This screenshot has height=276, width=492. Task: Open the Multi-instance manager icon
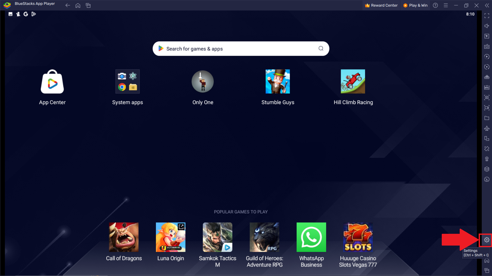tap(487, 138)
